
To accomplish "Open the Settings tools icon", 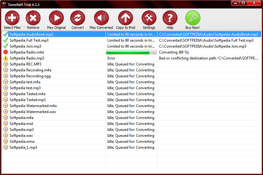I will pyautogui.click(x=149, y=18).
